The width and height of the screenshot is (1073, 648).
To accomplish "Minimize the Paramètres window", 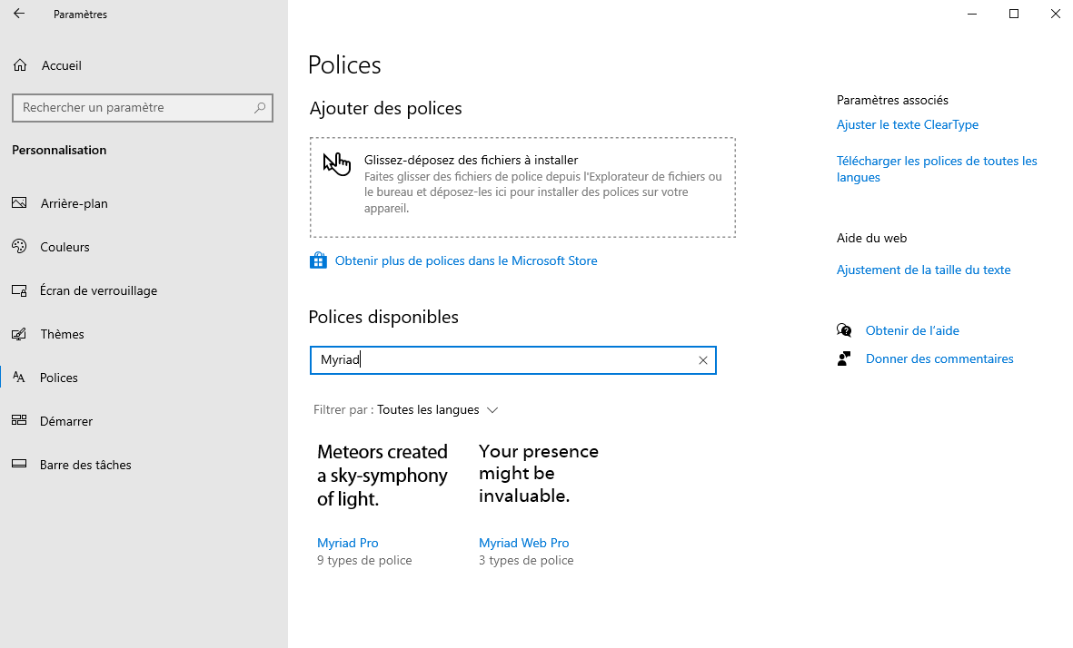I will coord(972,14).
